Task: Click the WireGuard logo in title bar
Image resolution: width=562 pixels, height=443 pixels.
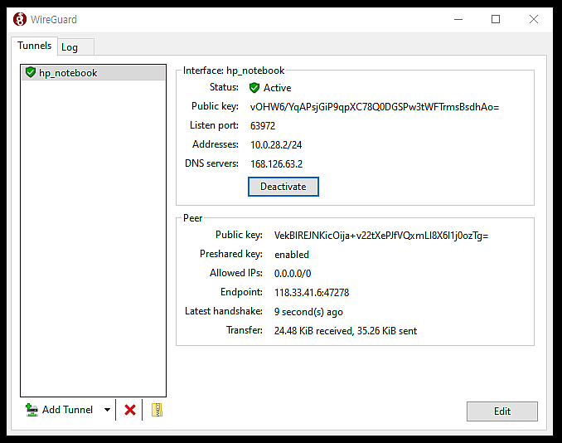Action: (x=20, y=19)
